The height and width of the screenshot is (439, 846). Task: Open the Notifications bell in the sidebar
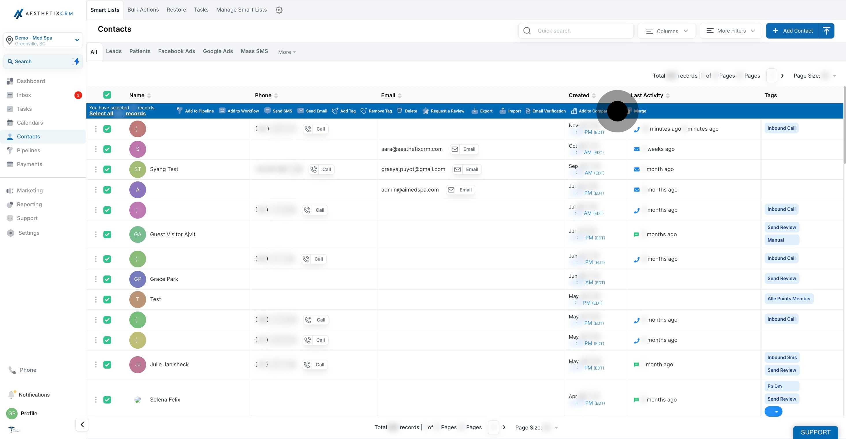[x=12, y=394]
